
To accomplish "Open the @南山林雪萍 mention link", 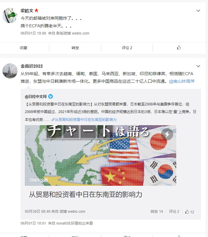I will pyautogui.click(x=182, y=81).
